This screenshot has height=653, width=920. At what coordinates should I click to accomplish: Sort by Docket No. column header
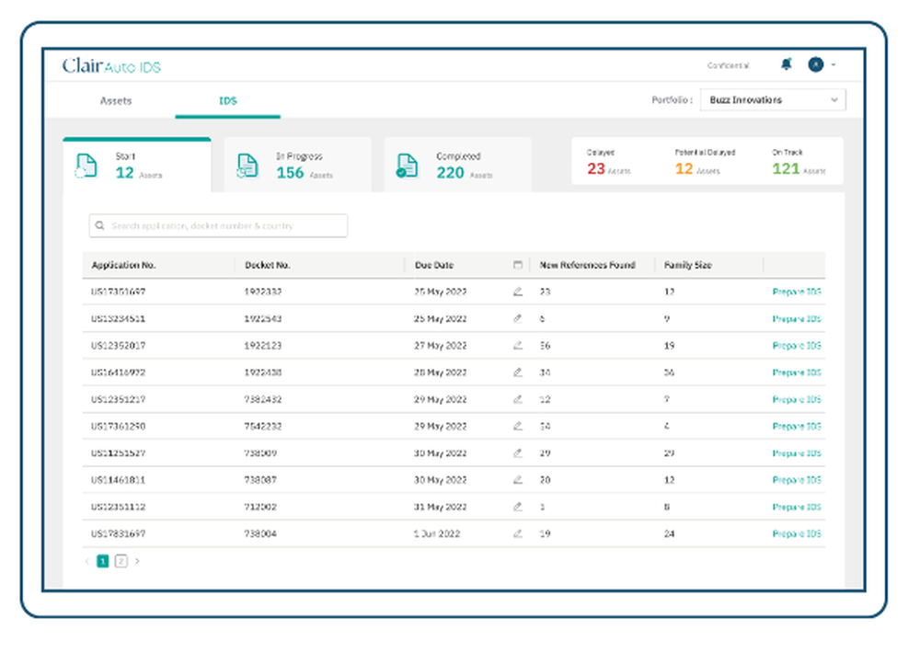pyautogui.click(x=268, y=265)
